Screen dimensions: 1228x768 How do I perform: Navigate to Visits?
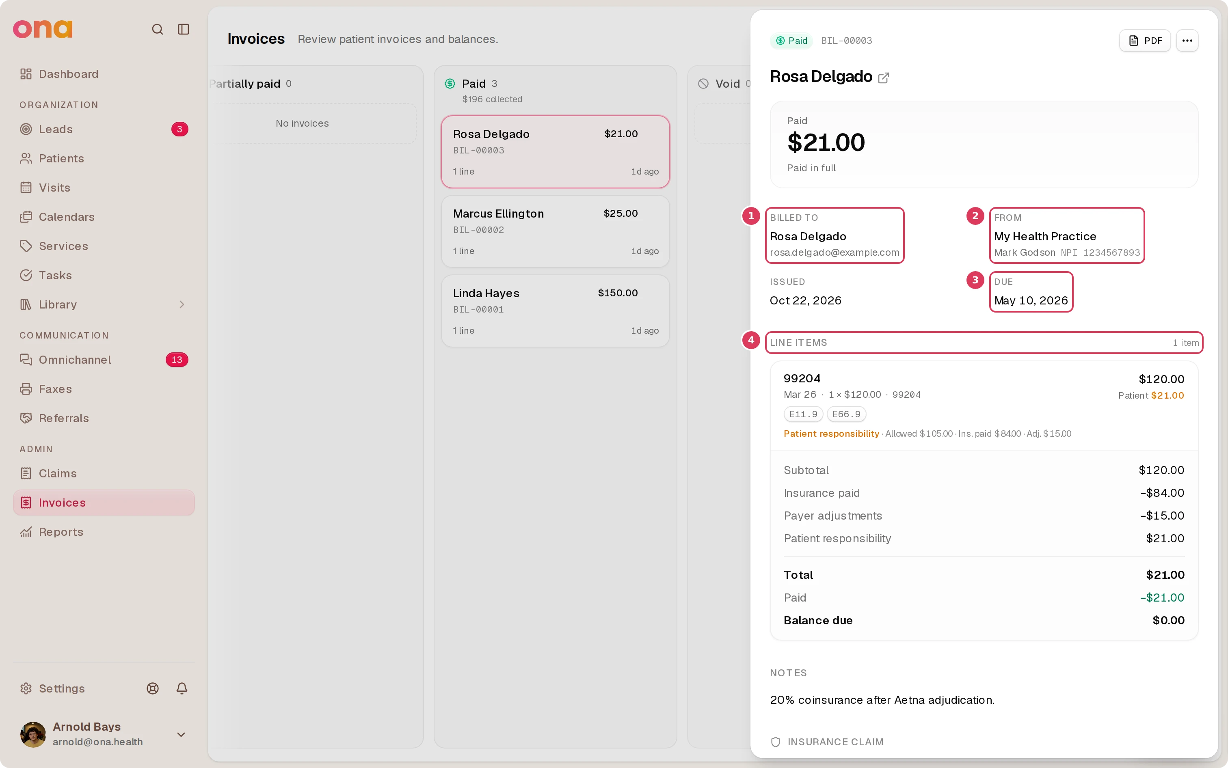104,188
